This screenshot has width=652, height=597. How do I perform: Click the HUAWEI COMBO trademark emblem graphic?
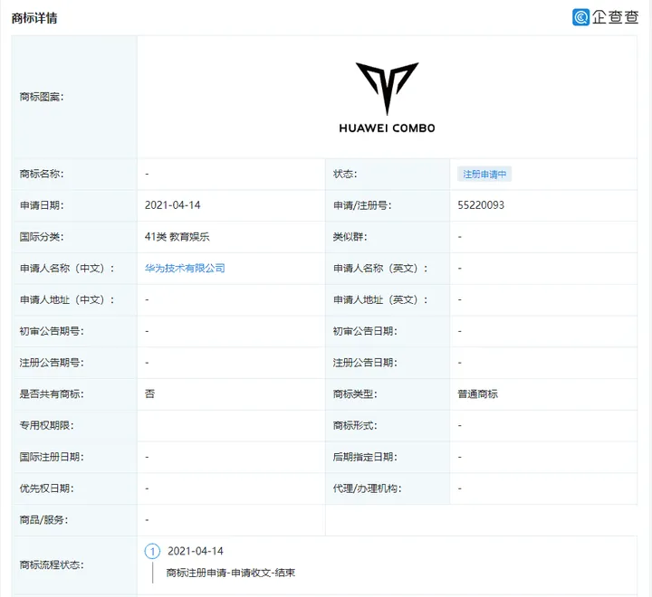tap(387, 90)
